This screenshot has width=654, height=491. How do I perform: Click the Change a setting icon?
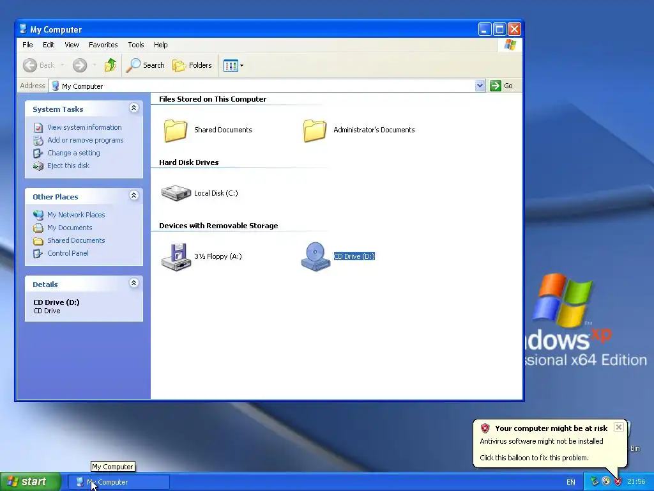38,153
